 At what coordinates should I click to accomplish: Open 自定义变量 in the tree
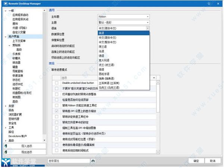tap(19, 32)
